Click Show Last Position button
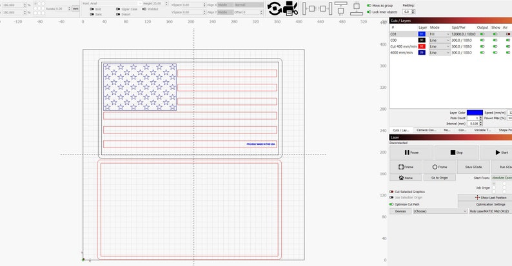Screen dimensions: 512x266 pyautogui.click(x=485, y=198)
